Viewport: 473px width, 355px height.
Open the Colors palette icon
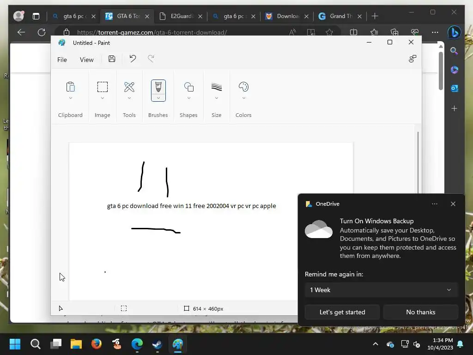coord(243,87)
